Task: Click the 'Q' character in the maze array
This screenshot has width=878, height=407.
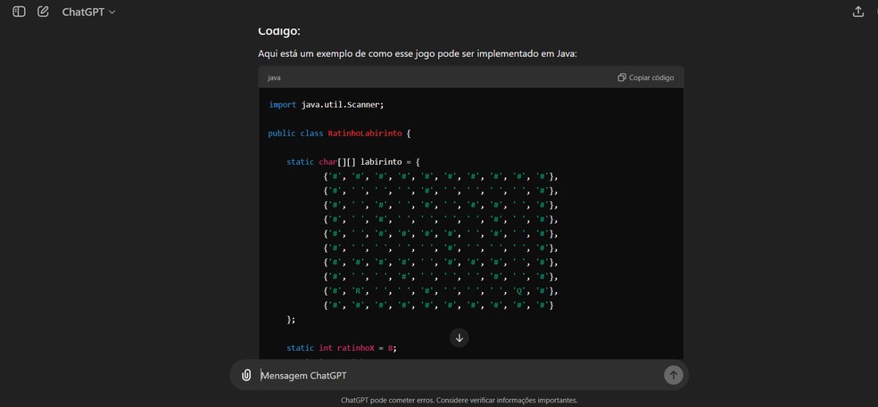Action: point(518,291)
